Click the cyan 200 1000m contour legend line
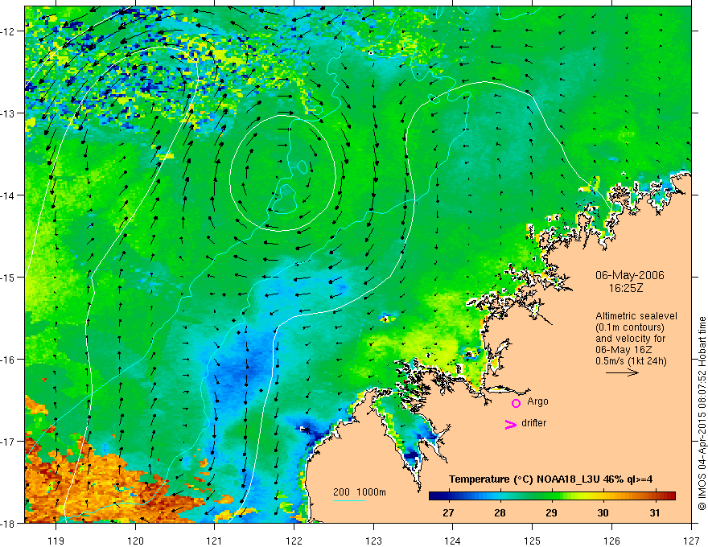This screenshot has width=708, height=547. point(349,500)
